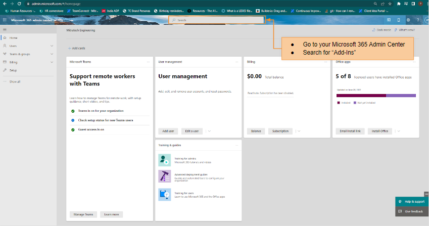Click the browser back arrow

pyautogui.click(x=5, y=4)
